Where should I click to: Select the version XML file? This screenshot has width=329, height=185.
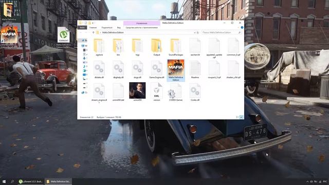pos(156,92)
